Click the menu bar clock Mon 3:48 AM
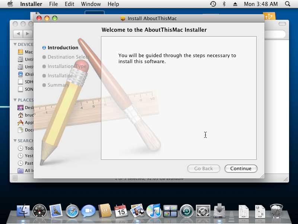Image resolution: width=298 pixels, height=224 pixels. 261,4
